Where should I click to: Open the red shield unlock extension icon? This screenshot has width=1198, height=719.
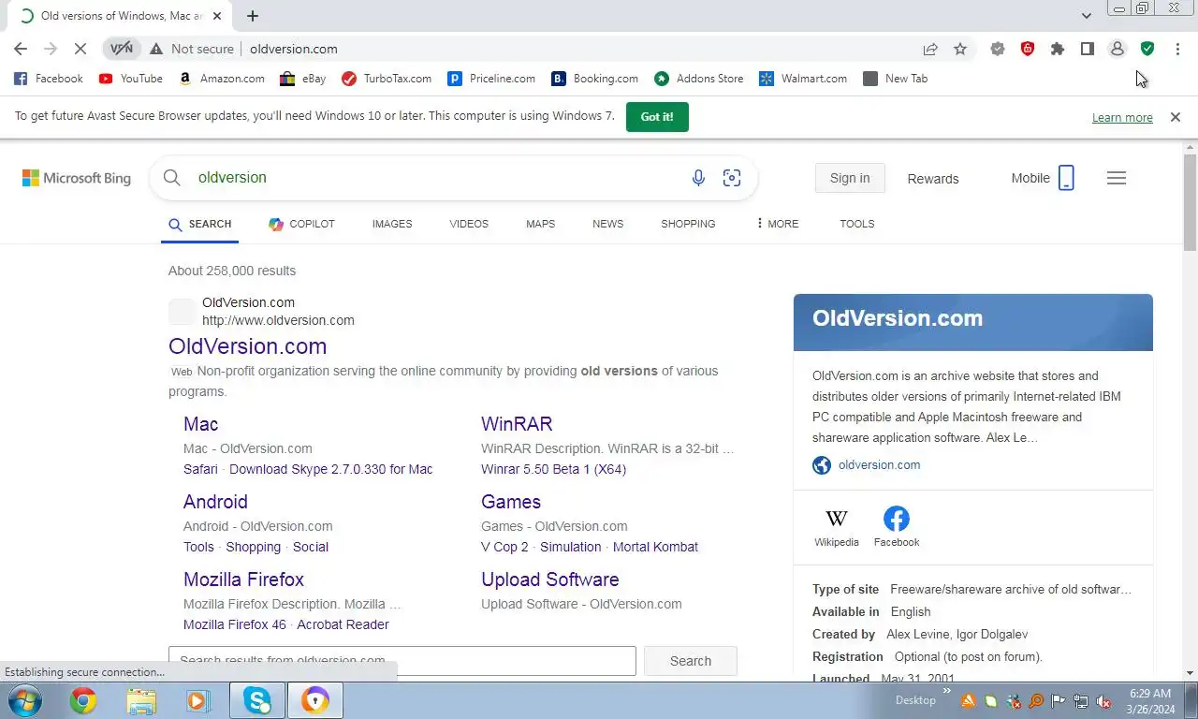pyautogui.click(x=1028, y=49)
